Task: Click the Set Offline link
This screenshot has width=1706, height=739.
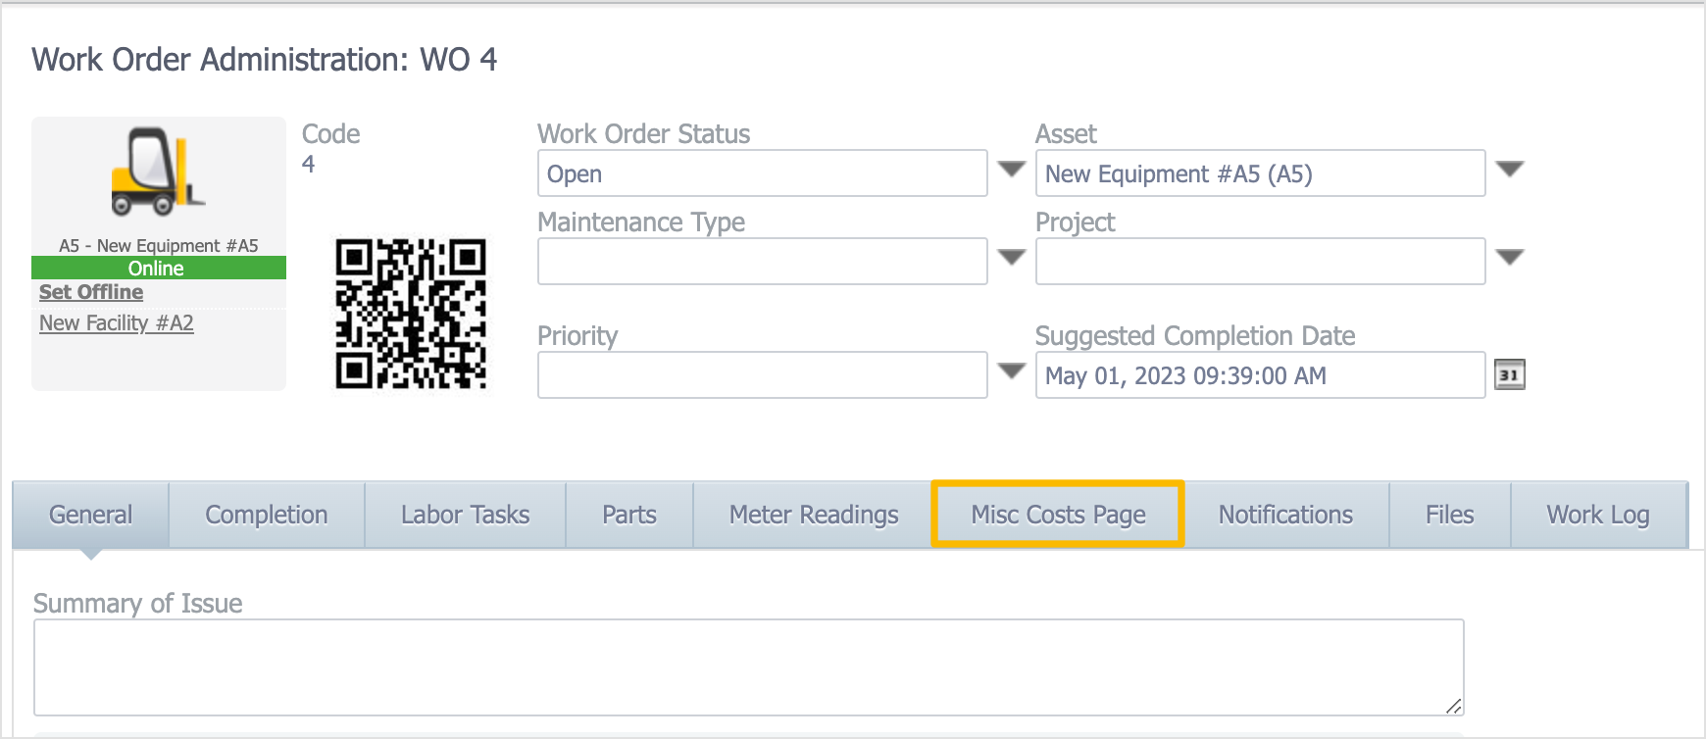Action: [91, 292]
